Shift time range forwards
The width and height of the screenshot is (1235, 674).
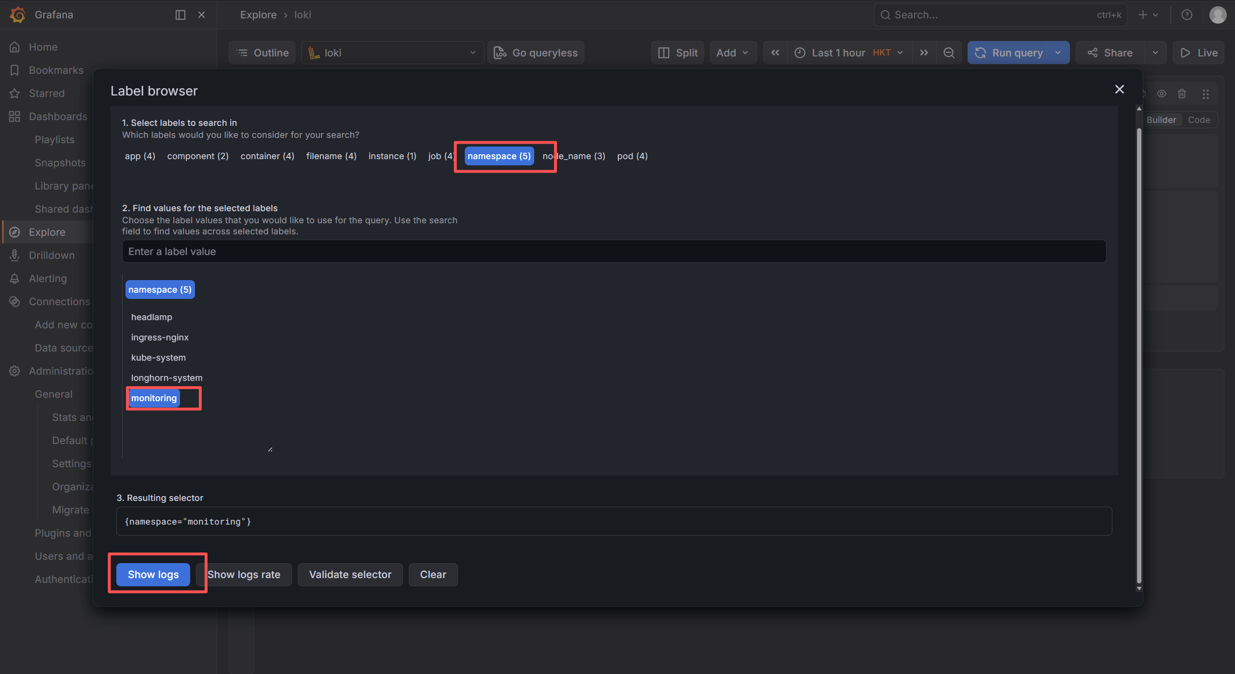924,53
